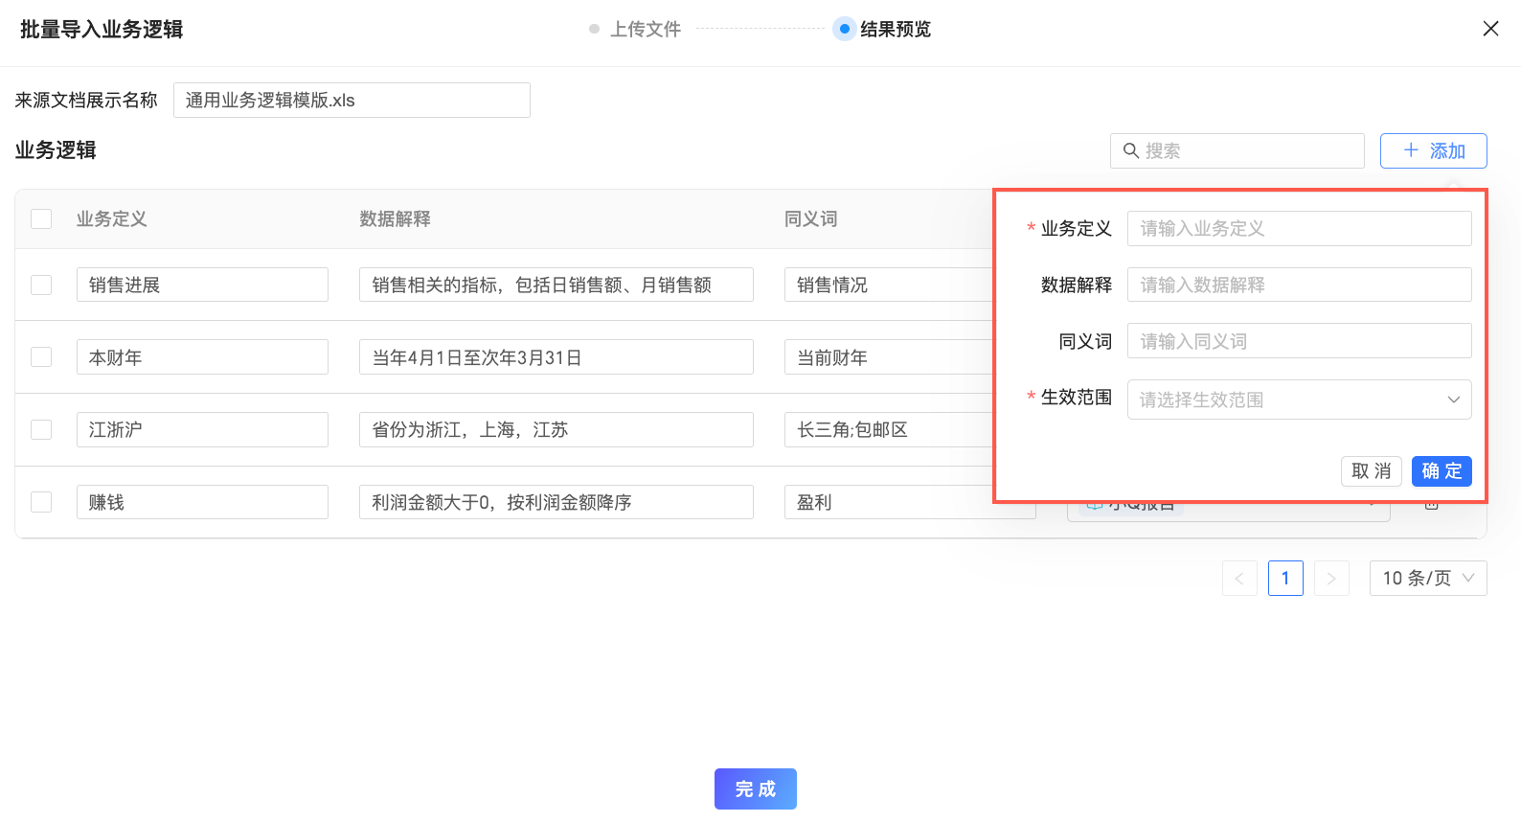Click the 取消 button

pyautogui.click(x=1372, y=470)
